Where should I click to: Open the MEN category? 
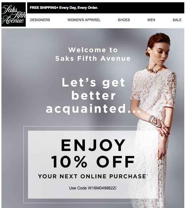click(151, 20)
